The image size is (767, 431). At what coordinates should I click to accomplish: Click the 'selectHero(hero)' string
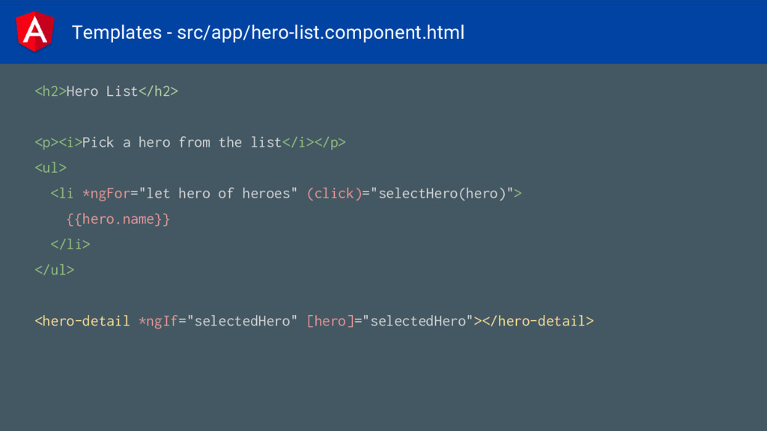tap(442, 194)
